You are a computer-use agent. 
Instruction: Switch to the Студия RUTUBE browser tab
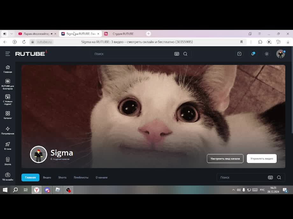tap(123, 34)
